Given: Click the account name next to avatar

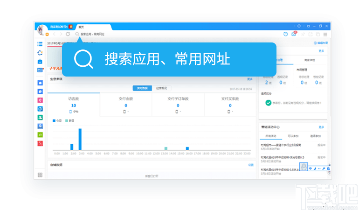Looking at the screenshot, I should pyautogui.click(x=59, y=27).
